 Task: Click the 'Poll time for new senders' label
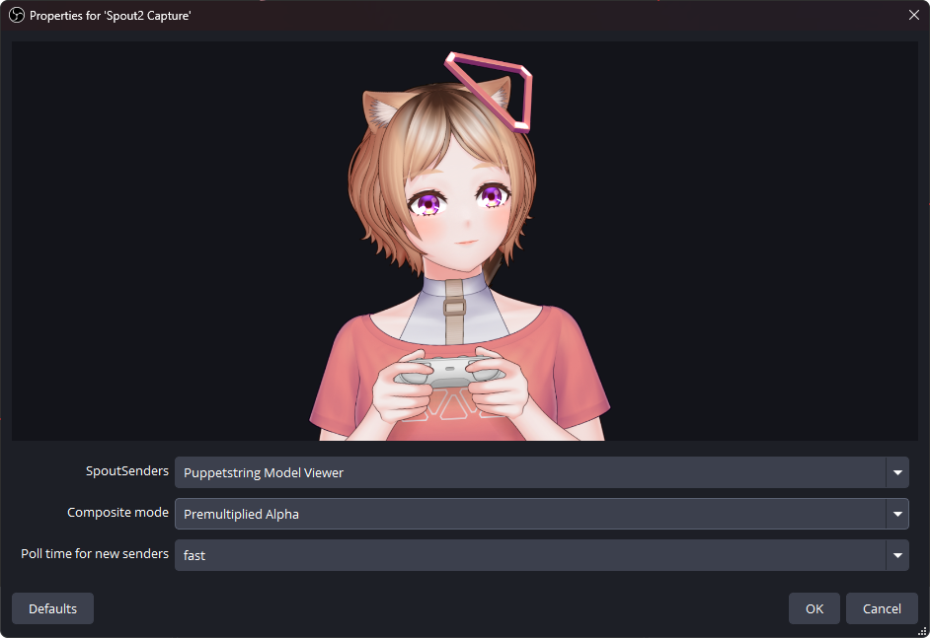95,554
